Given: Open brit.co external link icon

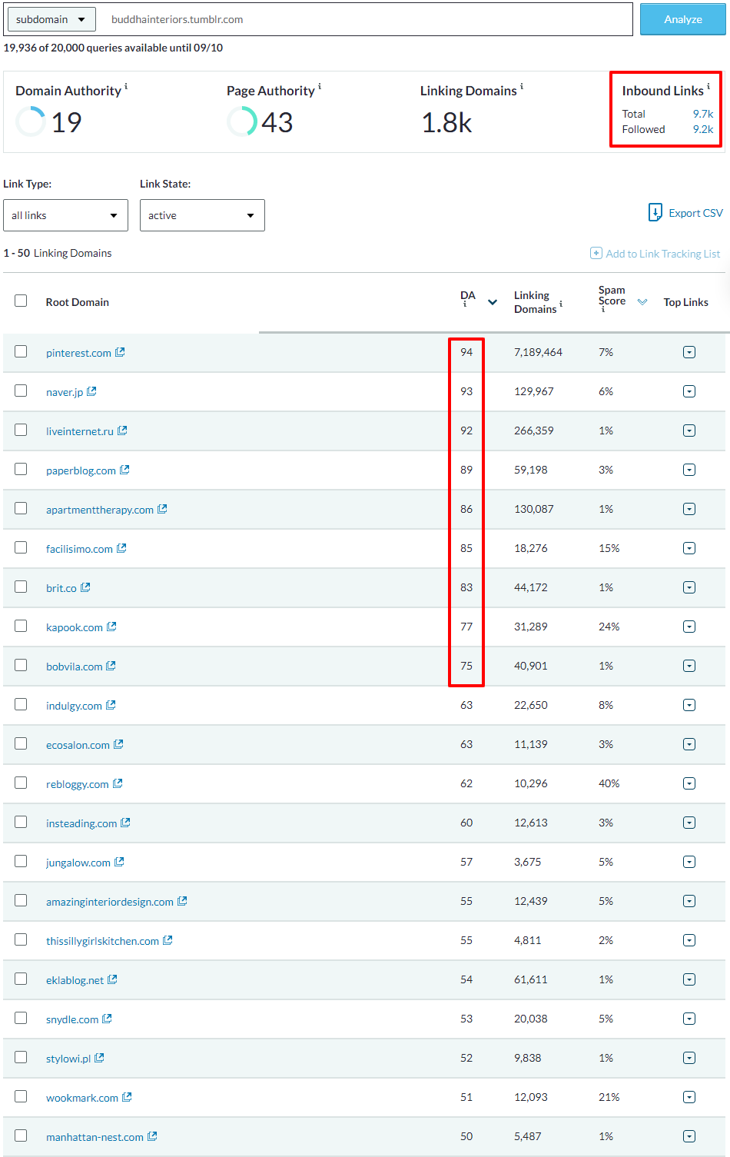Looking at the screenshot, I should tap(85, 587).
